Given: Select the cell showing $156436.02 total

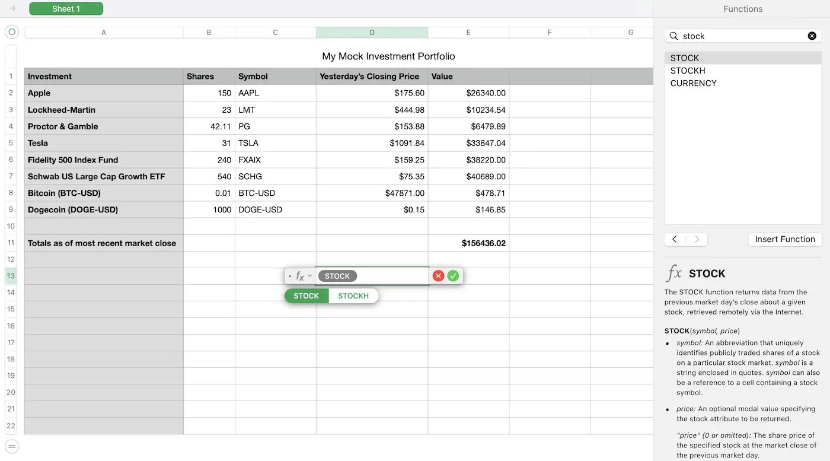Looking at the screenshot, I should click(468, 243).
